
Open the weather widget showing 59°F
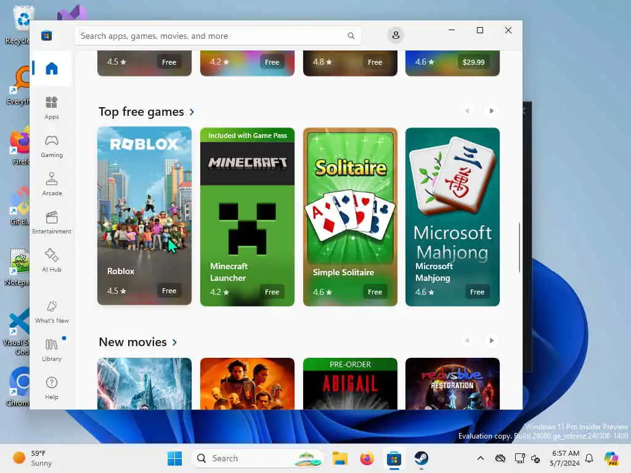pyautogui.click(x=33, y=458)
